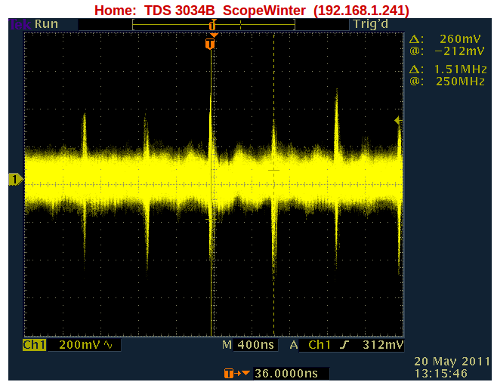The height and width of the screenshot is (382, 494).
Task: Click the Ch1 channel label
Action: click(34, 345)
